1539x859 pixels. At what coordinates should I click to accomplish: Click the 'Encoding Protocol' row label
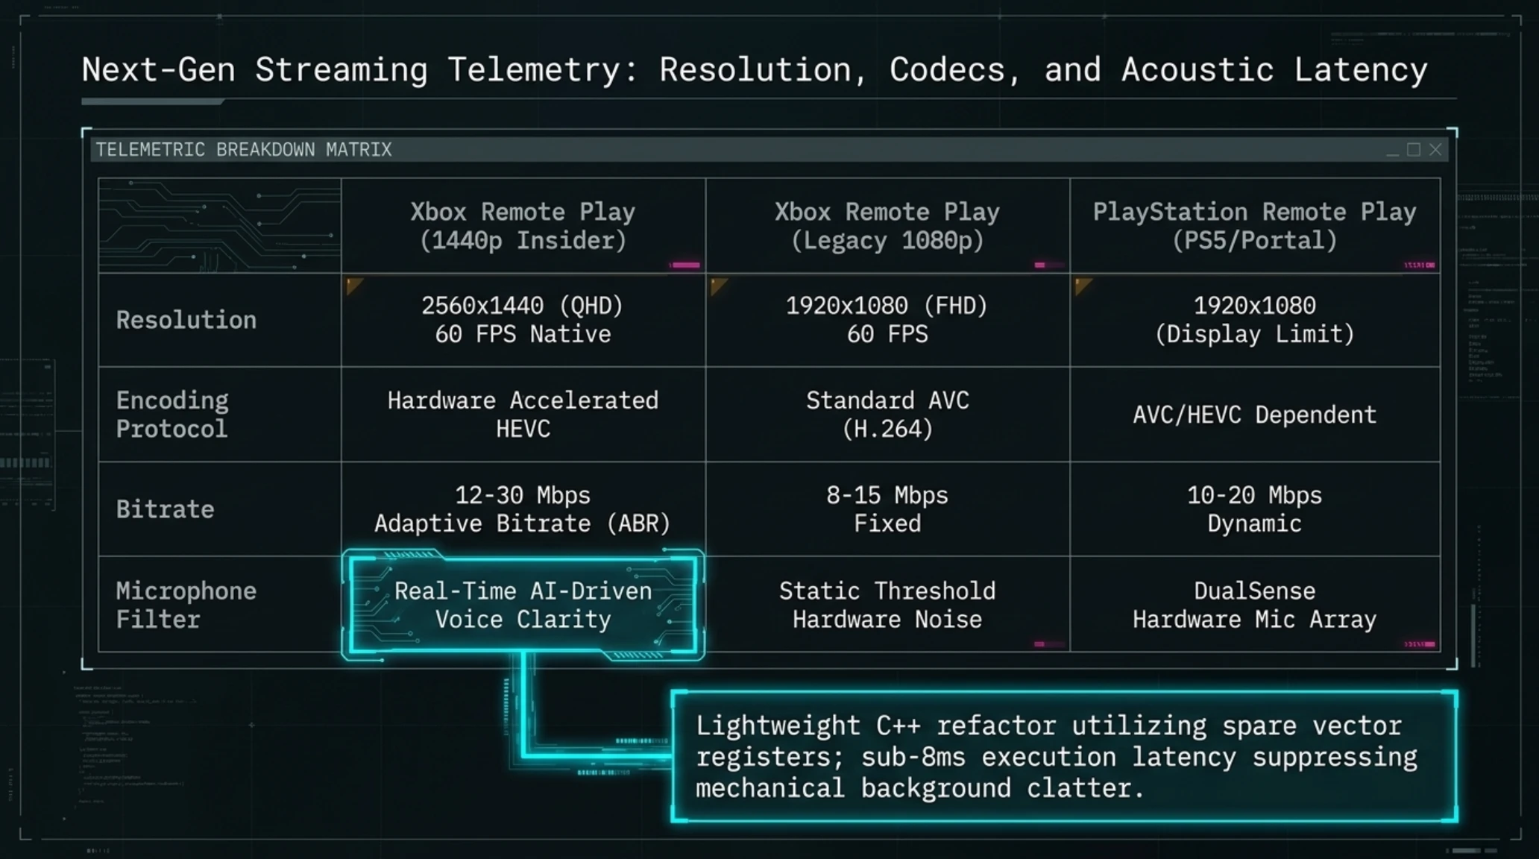[172, 415]
